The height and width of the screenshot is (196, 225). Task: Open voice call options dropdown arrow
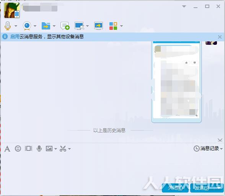[x=16, y=26]
